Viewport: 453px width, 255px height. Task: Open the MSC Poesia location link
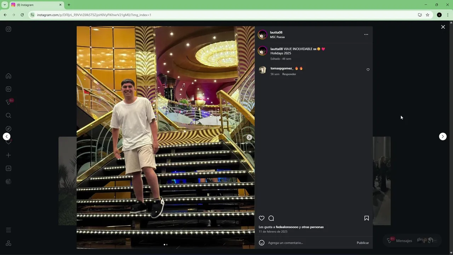pos(277,37)
